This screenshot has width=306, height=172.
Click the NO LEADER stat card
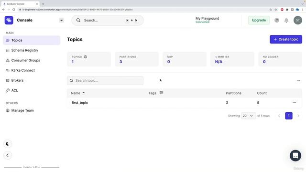click(x=280, y=59)
